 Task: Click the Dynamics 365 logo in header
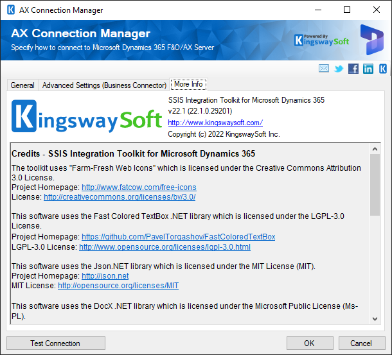(371, 40)
